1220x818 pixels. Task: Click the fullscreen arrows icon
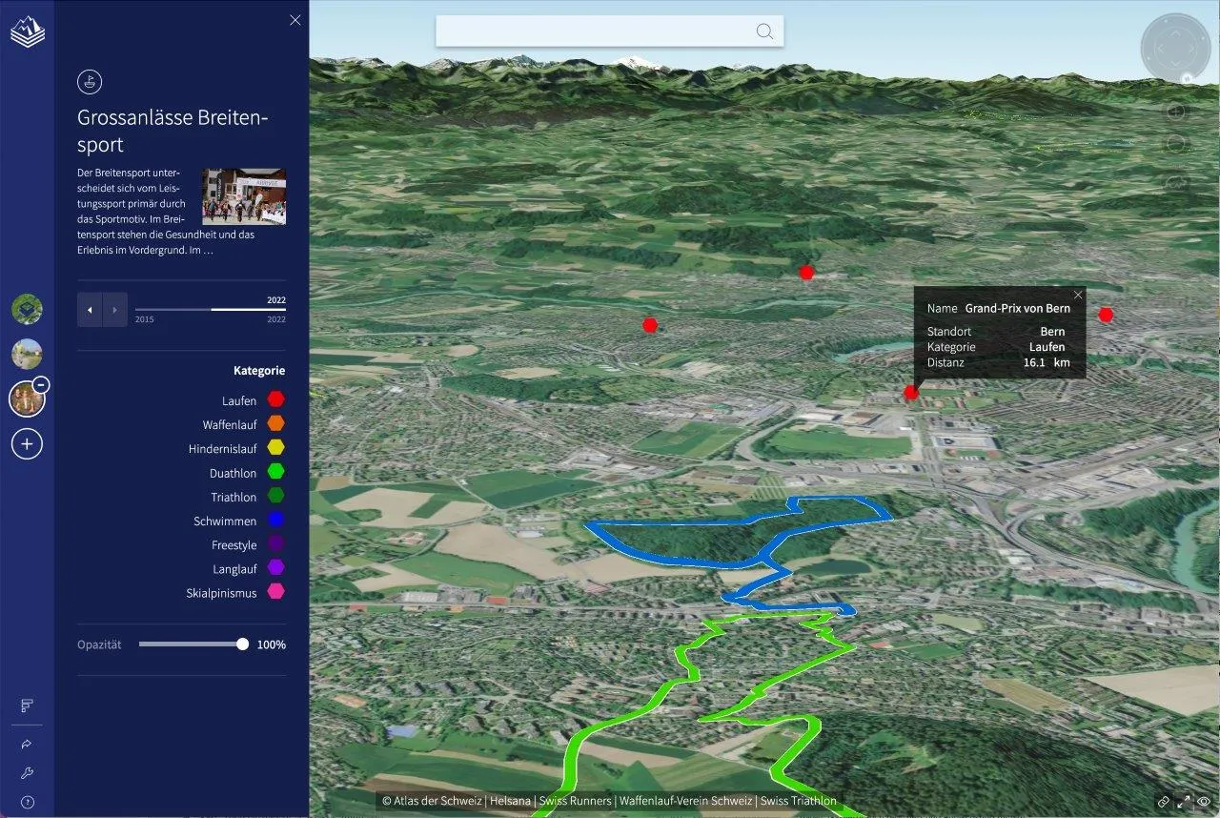point(1184,802)
